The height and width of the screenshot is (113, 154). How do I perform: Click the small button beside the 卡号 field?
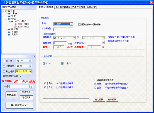31,86
